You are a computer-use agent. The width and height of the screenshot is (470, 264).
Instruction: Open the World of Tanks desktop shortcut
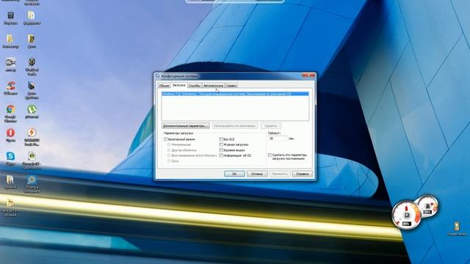click(x=32, y=62)
